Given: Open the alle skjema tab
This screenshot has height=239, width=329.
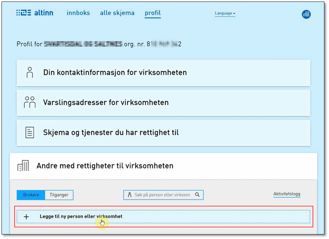Looking at the screenshot, I should coord(117,13).
